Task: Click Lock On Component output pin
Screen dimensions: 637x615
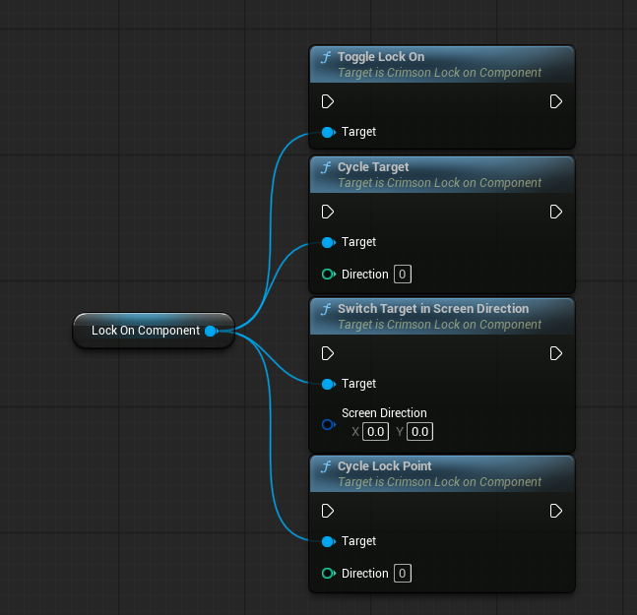Action: [x=212, y=332]
